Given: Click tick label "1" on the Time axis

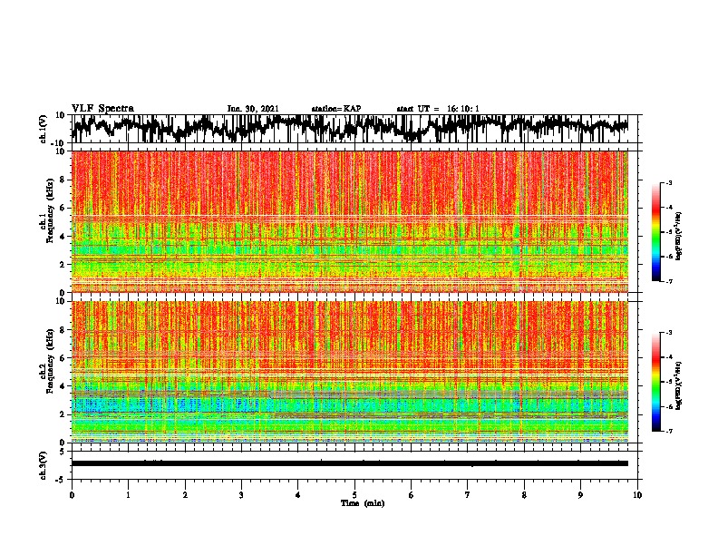Looking at the screenshot, I should pyautogui.click(x=128, y=495).
